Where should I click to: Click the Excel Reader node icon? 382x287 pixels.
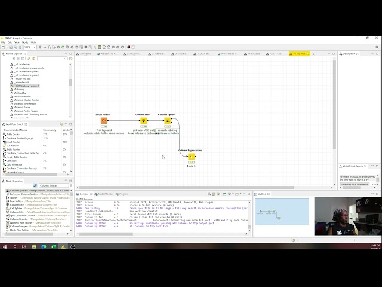click(x=104, y=120)
